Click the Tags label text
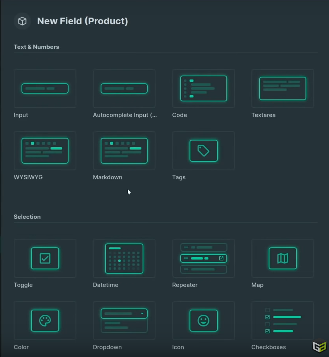This screenshot has width=329, height=357. tap(179, 177)
